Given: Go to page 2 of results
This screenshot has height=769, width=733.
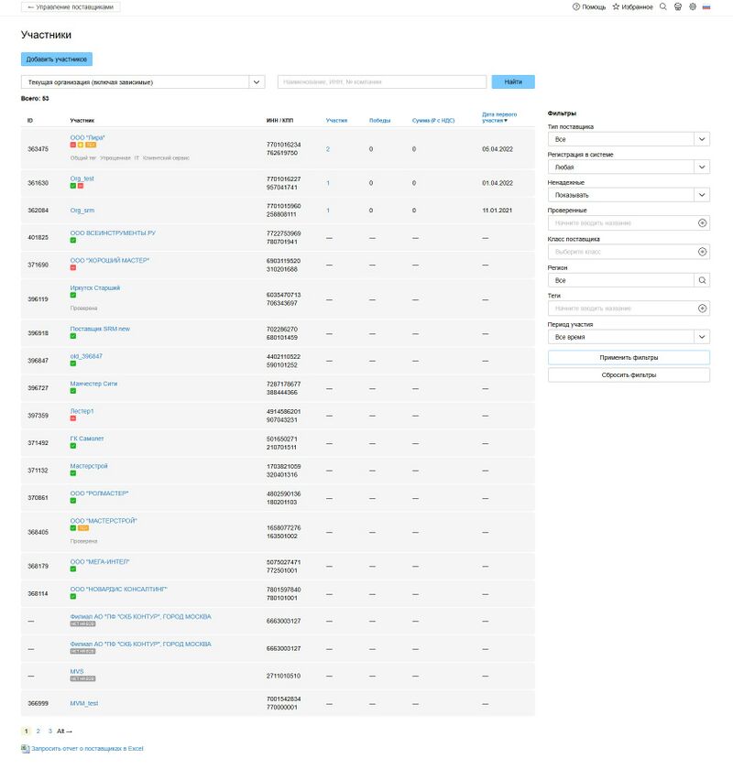Looking at the screenshot, I should [38, 731].
